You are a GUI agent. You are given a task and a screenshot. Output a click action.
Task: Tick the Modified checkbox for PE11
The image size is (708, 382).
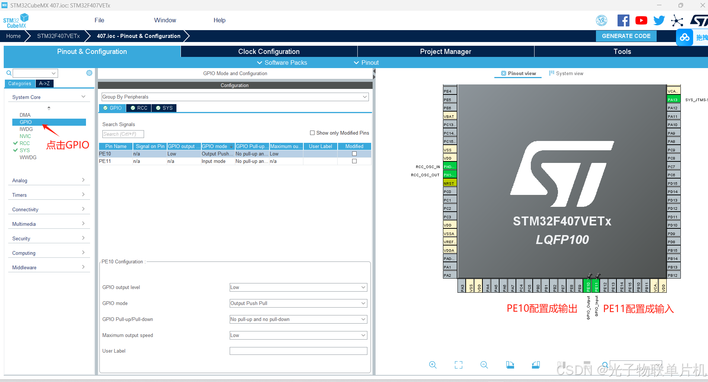(x=354, y=161)
